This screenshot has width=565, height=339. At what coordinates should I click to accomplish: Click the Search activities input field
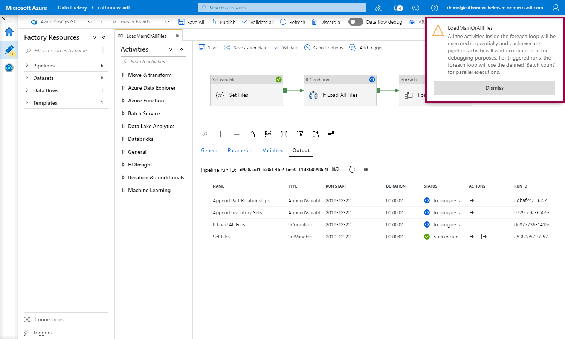coord(154,61)
